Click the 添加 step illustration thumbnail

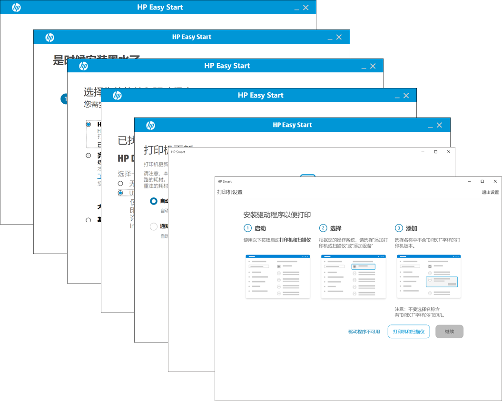click(429, 276)
